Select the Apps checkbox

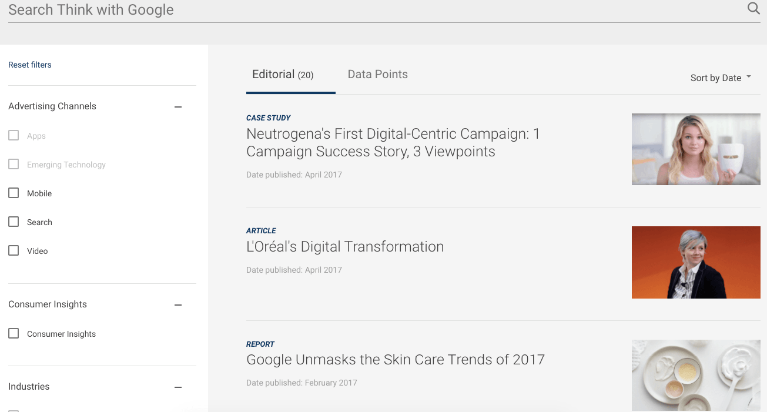coord(14,136)
